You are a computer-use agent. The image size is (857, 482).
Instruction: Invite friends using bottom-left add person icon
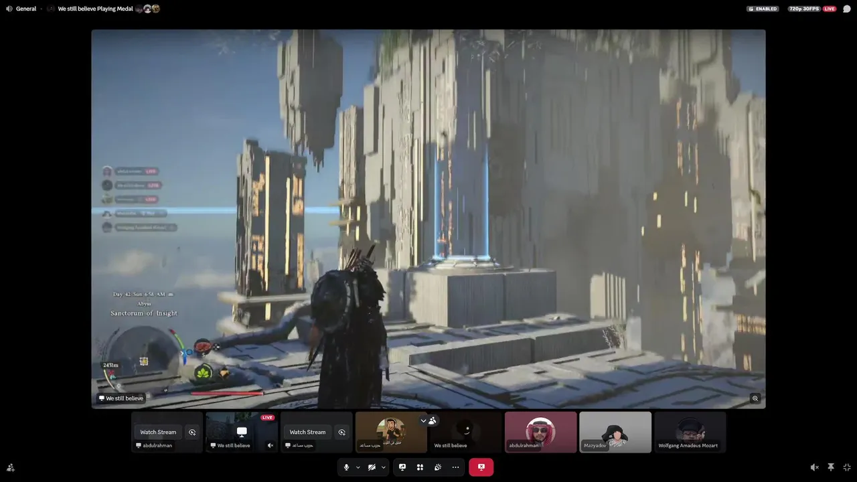(x=10, y=467)
